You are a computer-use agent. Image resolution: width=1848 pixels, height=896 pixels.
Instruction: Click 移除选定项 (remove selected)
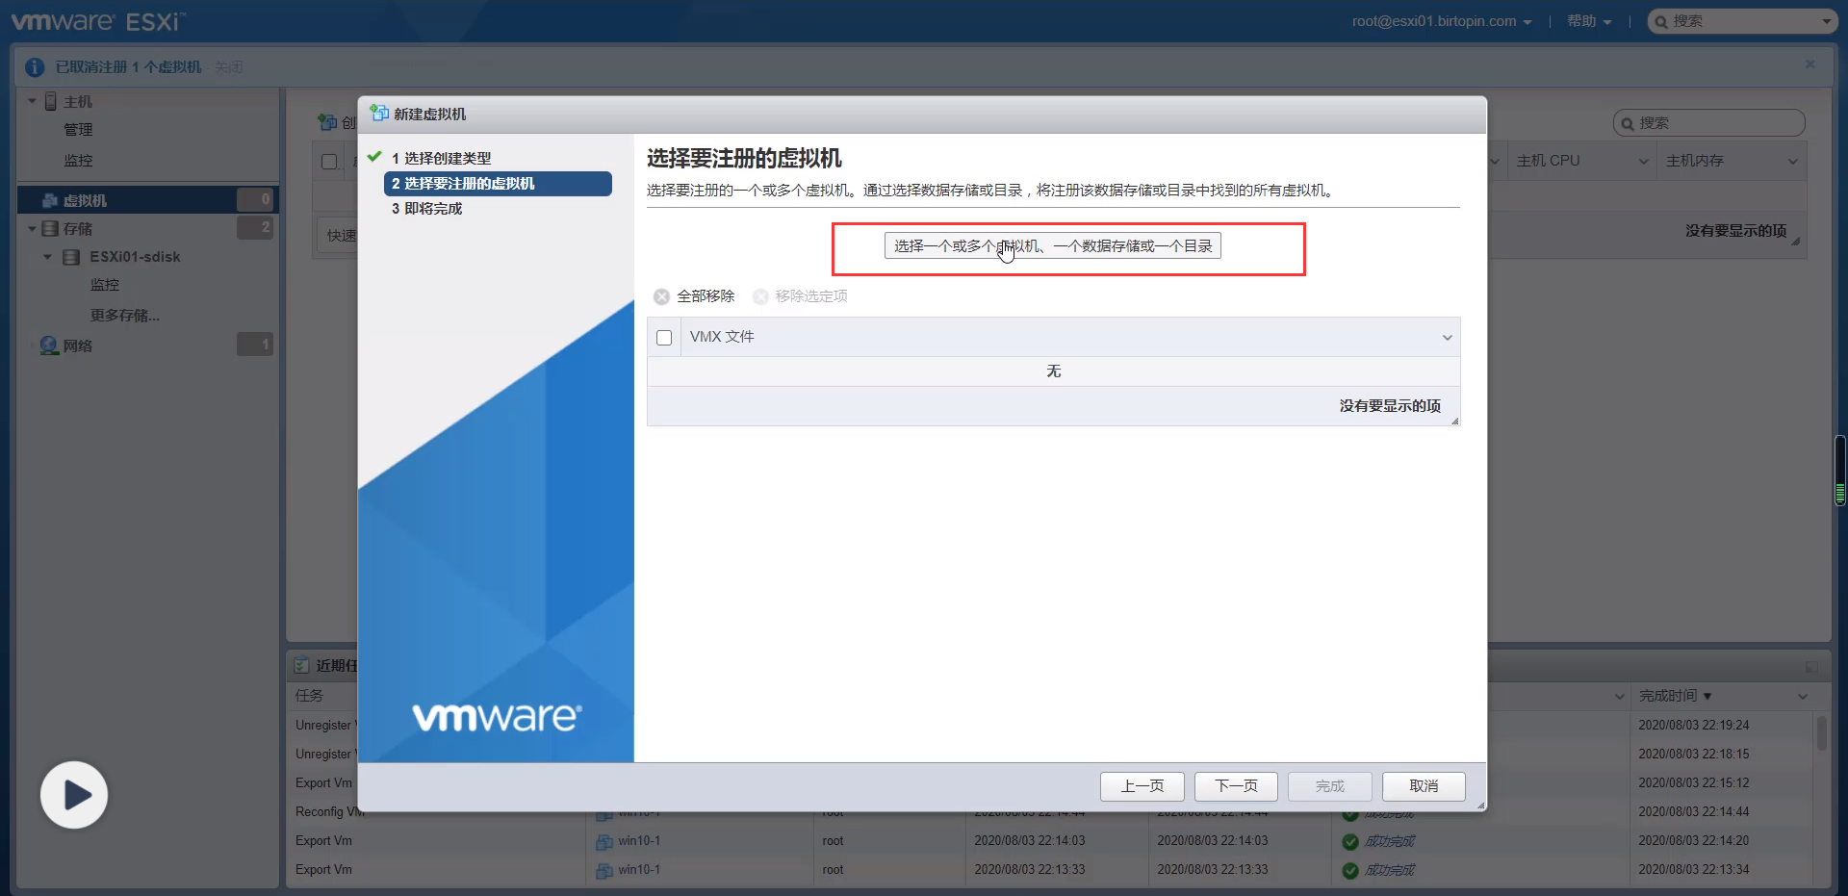point(801,296)
